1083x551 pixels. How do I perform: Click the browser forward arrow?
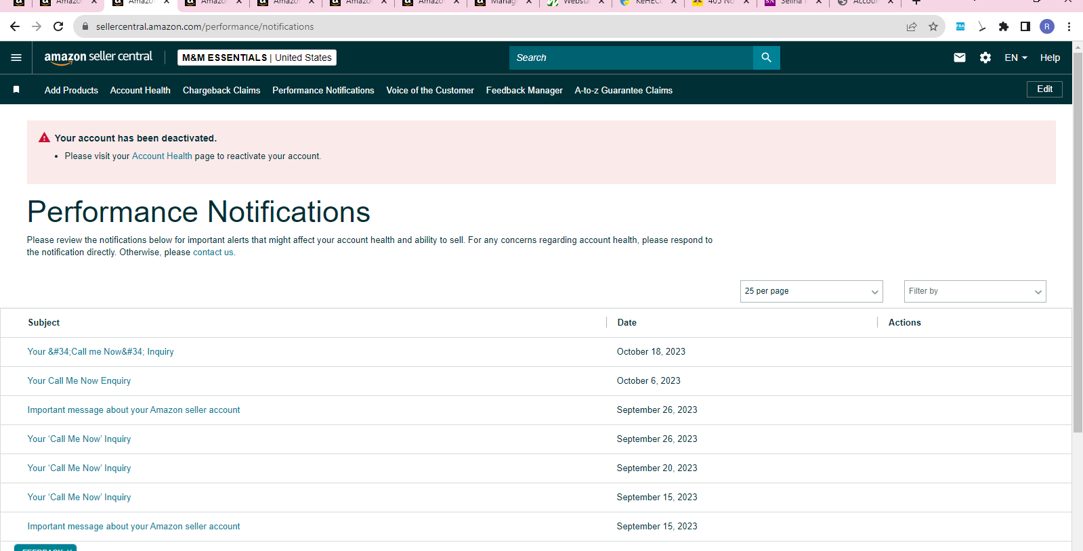[x=37, y=26]
